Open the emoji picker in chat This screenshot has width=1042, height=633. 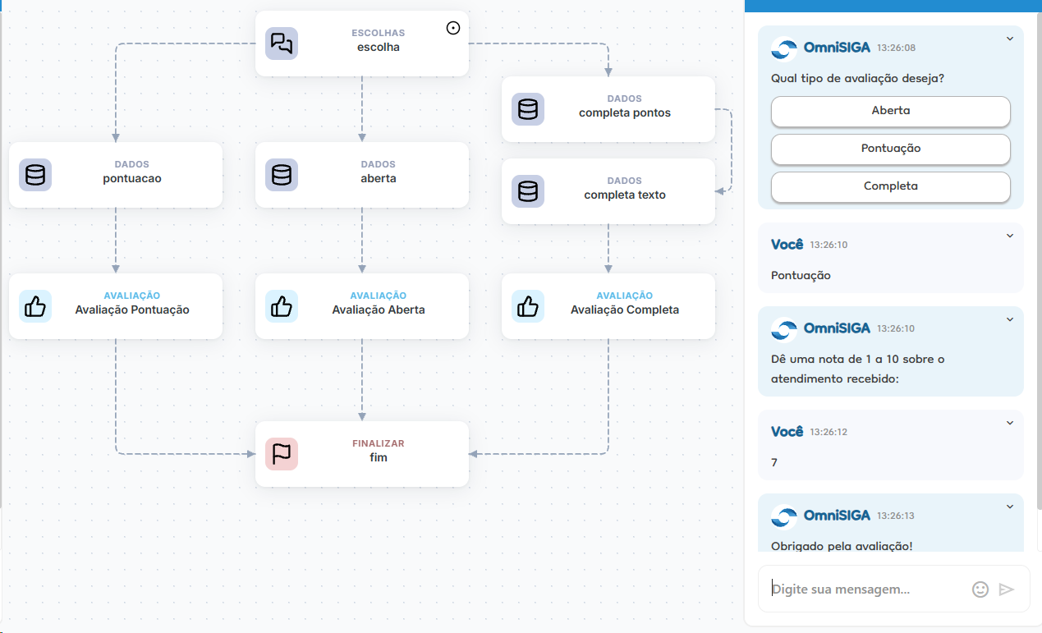[x=980, y=589]
